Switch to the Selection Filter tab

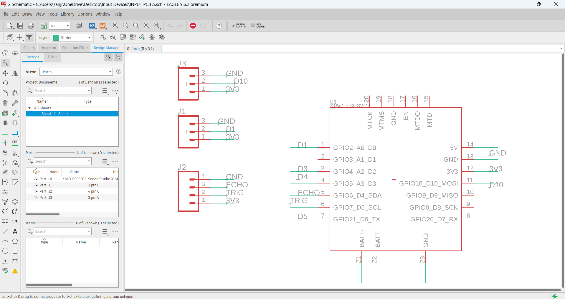[75, 48]
